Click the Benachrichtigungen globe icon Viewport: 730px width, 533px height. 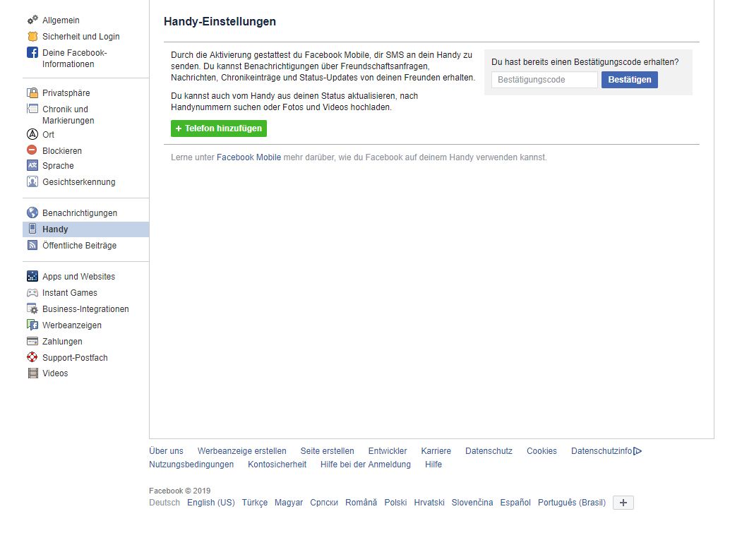(x=32, y=213)
